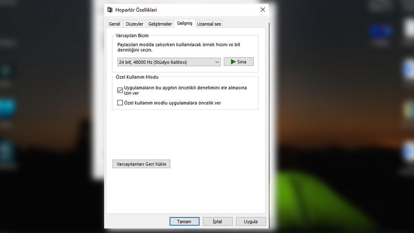Cancel the dialog with İptal
This screenshot has height=233, width=414.
[217, 221]
